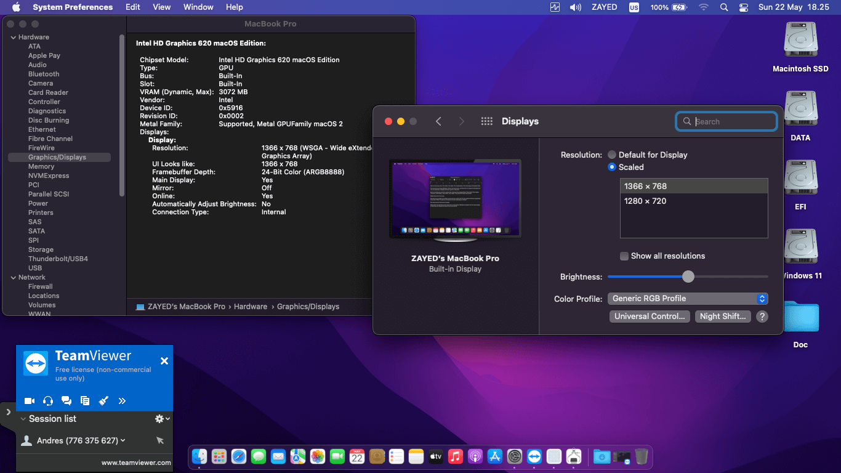Image resolution: width=841 pixels, height=473 pixels.
Task: Enable Show all resolutions checkbox
Action: coord(624,256)
